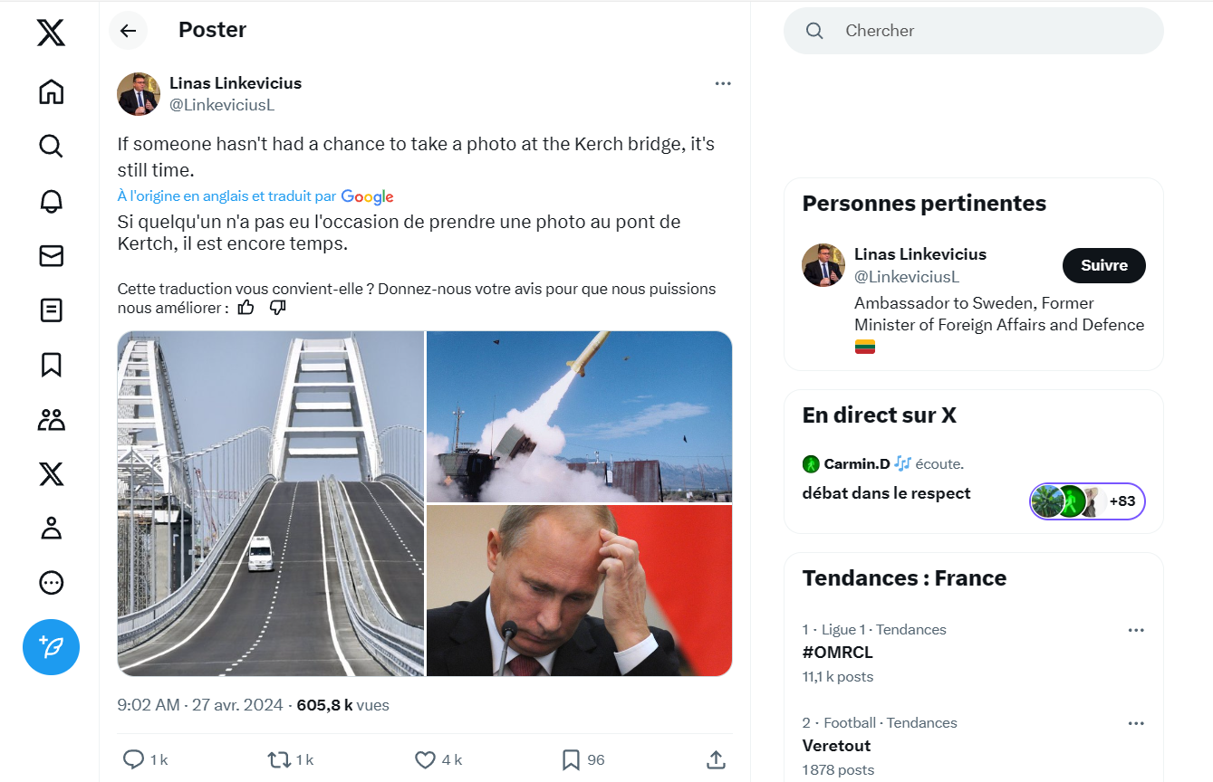Open the post's three-dot options menu

[722, 83]
